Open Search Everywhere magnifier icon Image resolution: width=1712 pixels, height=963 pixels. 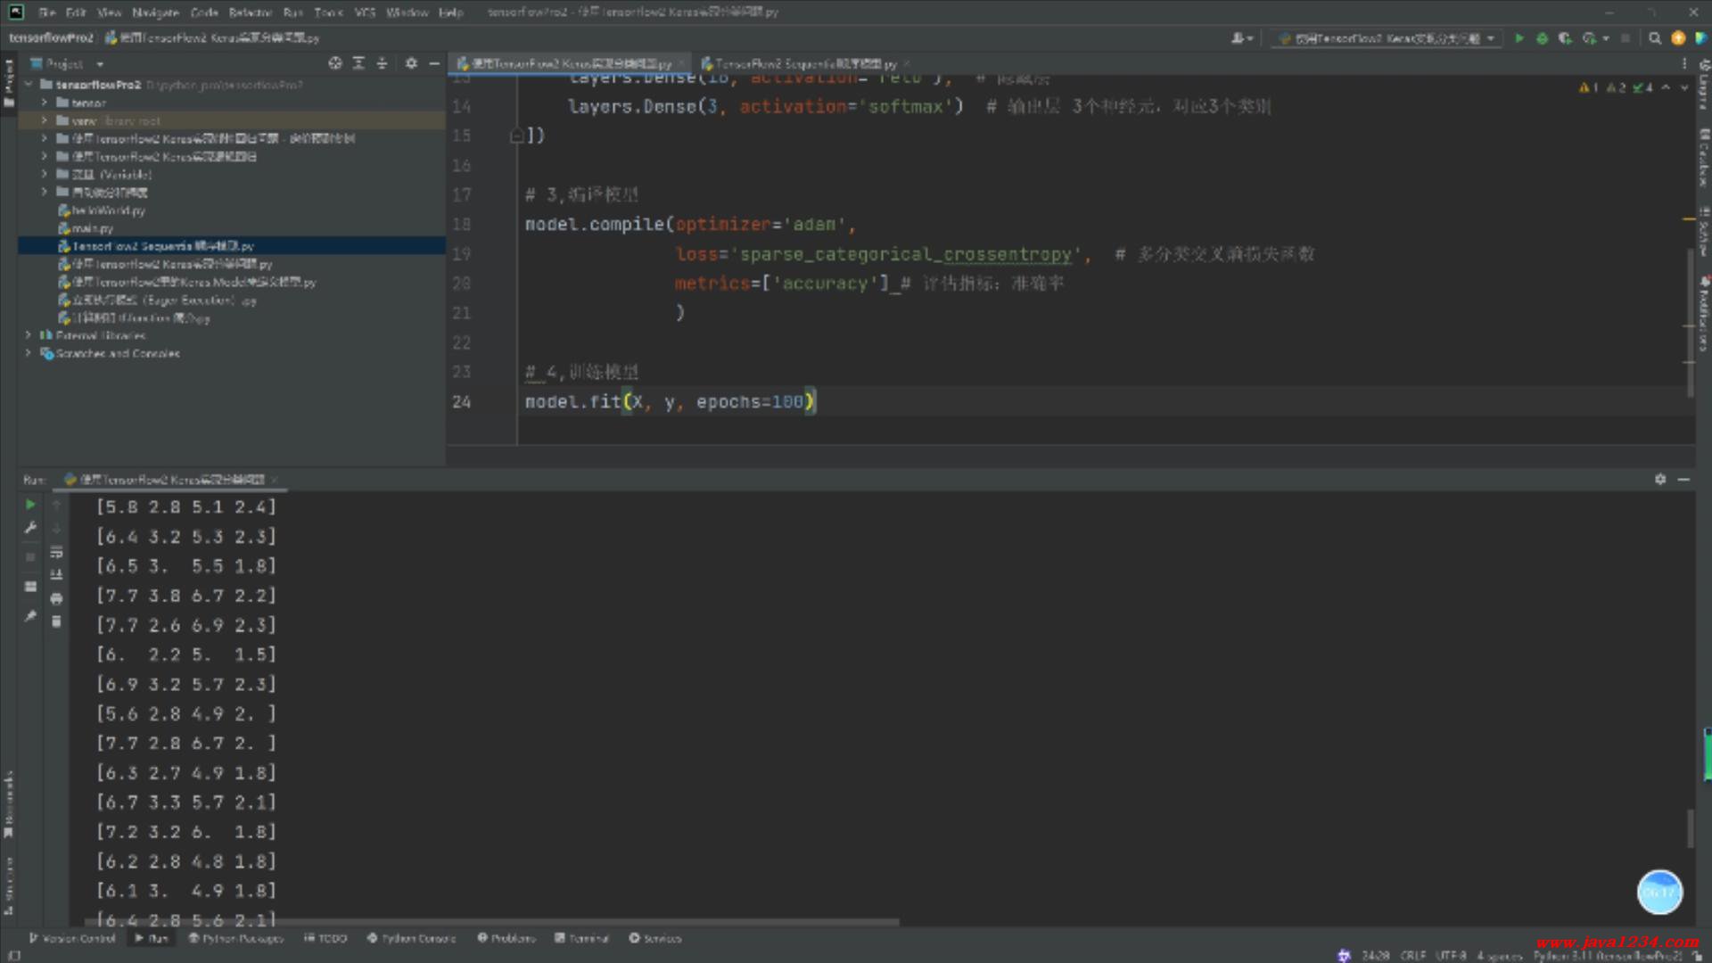(x=1655, y=38)
